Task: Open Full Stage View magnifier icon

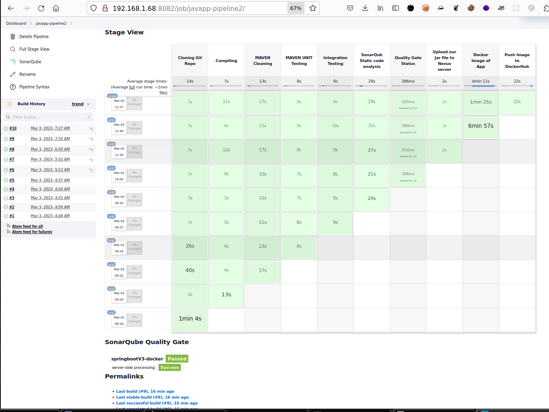Action: coord(13,49)
